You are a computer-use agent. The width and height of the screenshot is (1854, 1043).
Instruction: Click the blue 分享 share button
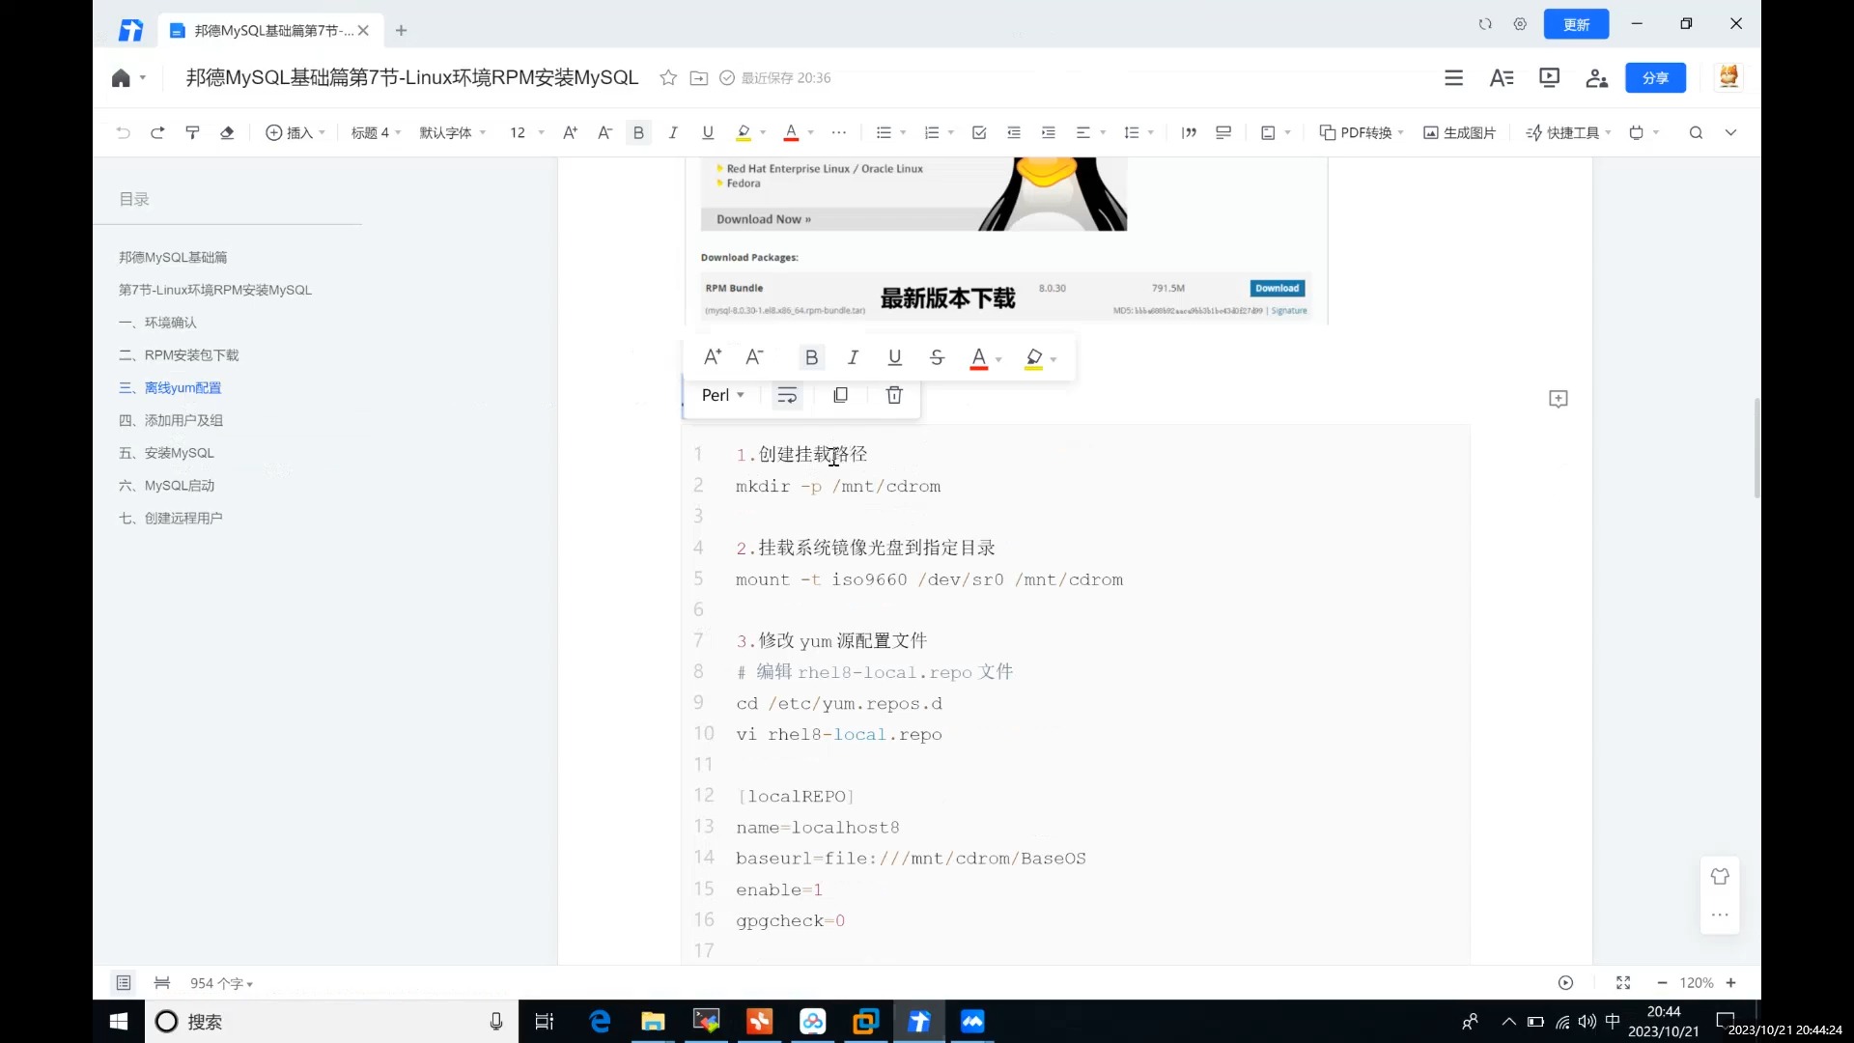point(1655,77)
